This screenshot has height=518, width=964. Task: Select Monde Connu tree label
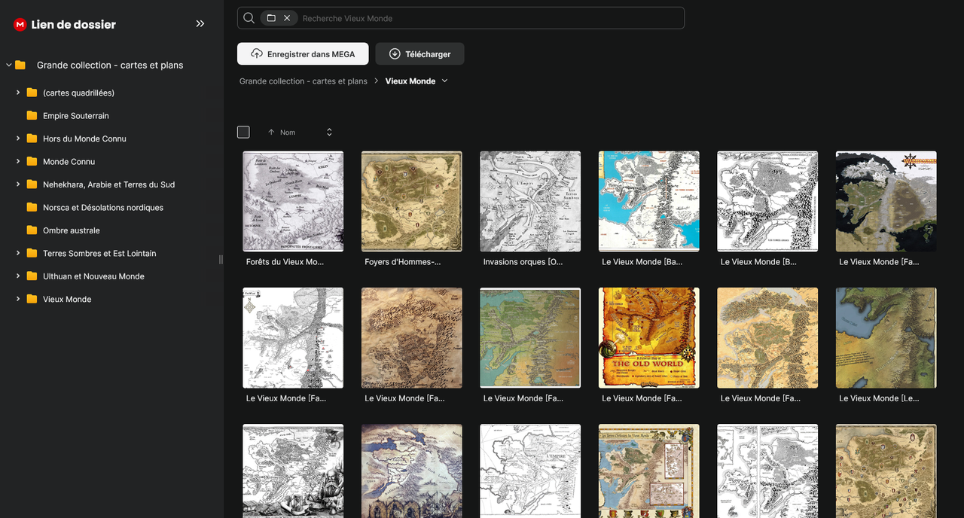(69, 162)
